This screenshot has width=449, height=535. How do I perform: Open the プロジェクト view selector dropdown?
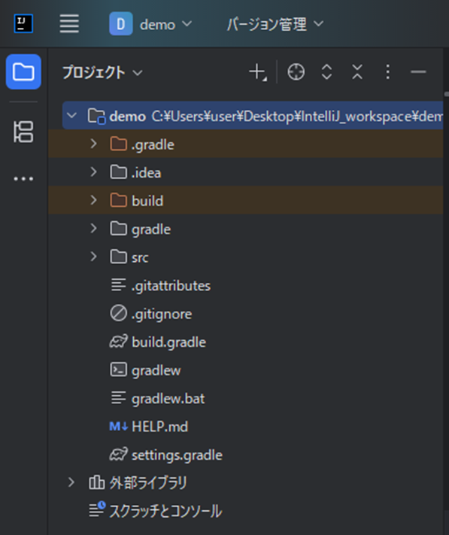click(102, 73)
